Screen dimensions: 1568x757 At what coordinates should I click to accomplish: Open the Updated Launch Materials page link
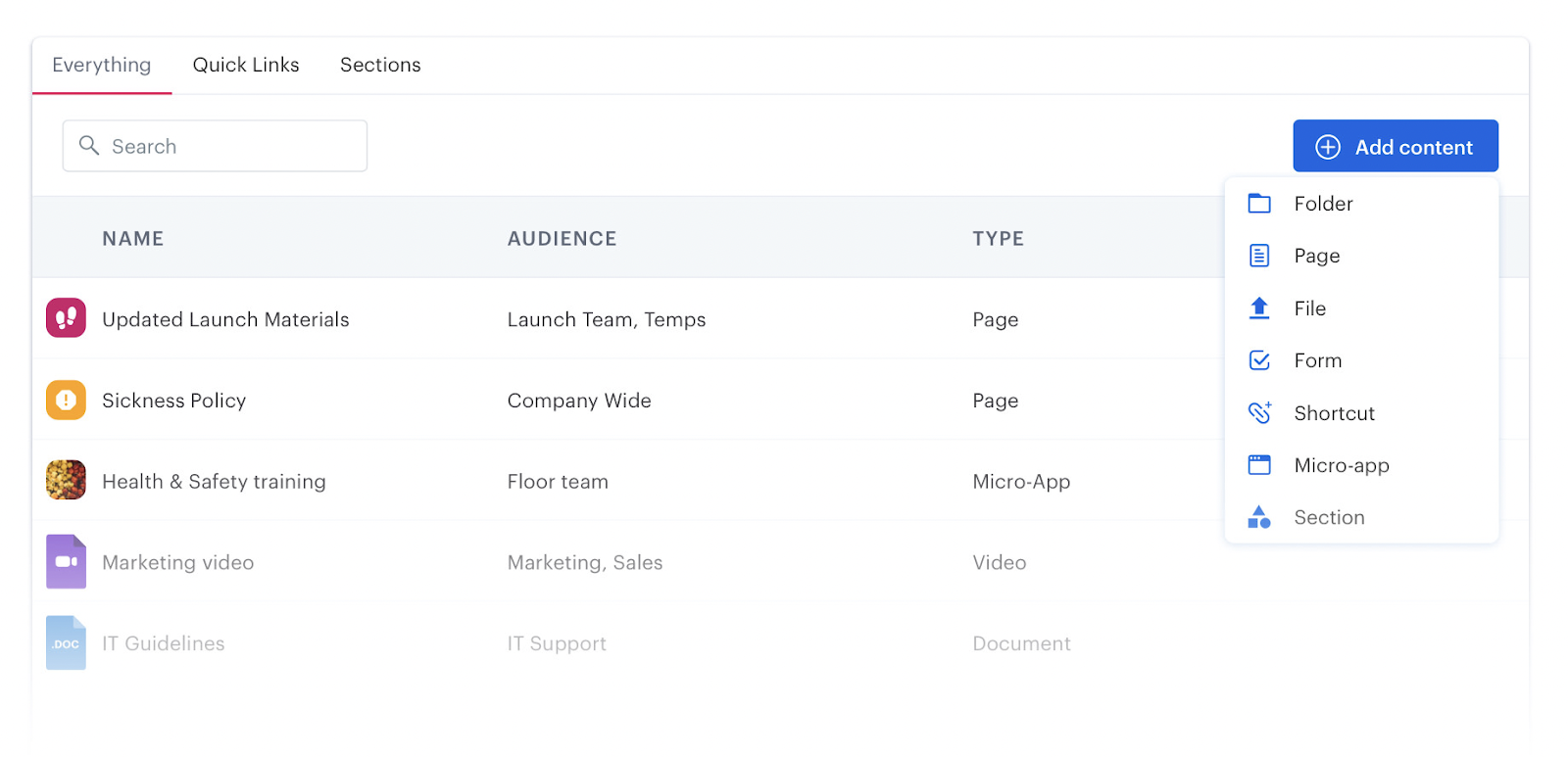point(225,319)
